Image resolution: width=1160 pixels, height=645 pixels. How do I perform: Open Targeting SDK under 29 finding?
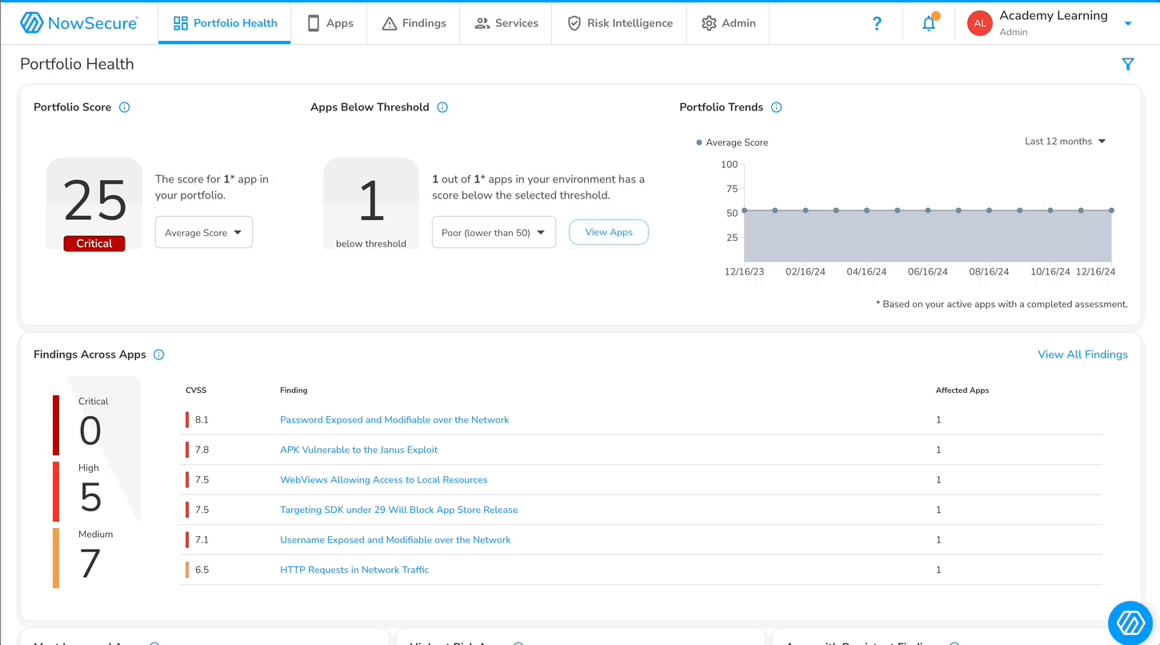click(399, 510)
